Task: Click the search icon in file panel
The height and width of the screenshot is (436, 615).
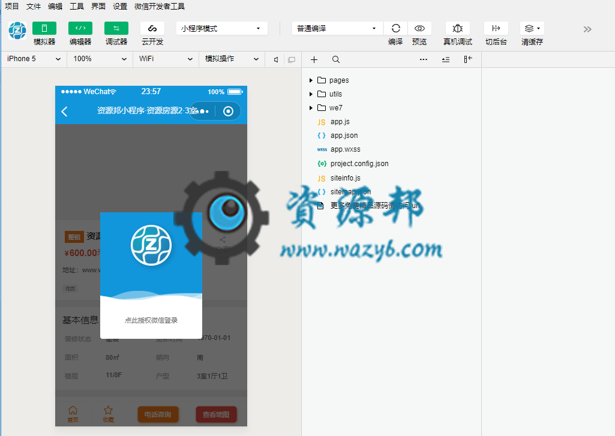Action: 336,59
